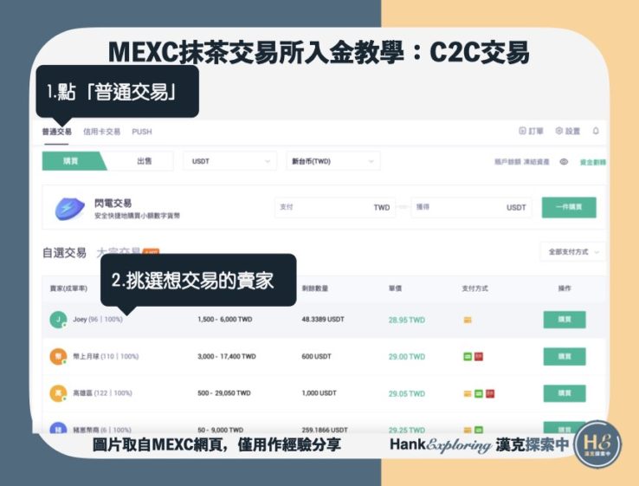639x486 pixels.
Task: Click limit 3,000 - 17,400 TWD
Action: coord(227,356)
